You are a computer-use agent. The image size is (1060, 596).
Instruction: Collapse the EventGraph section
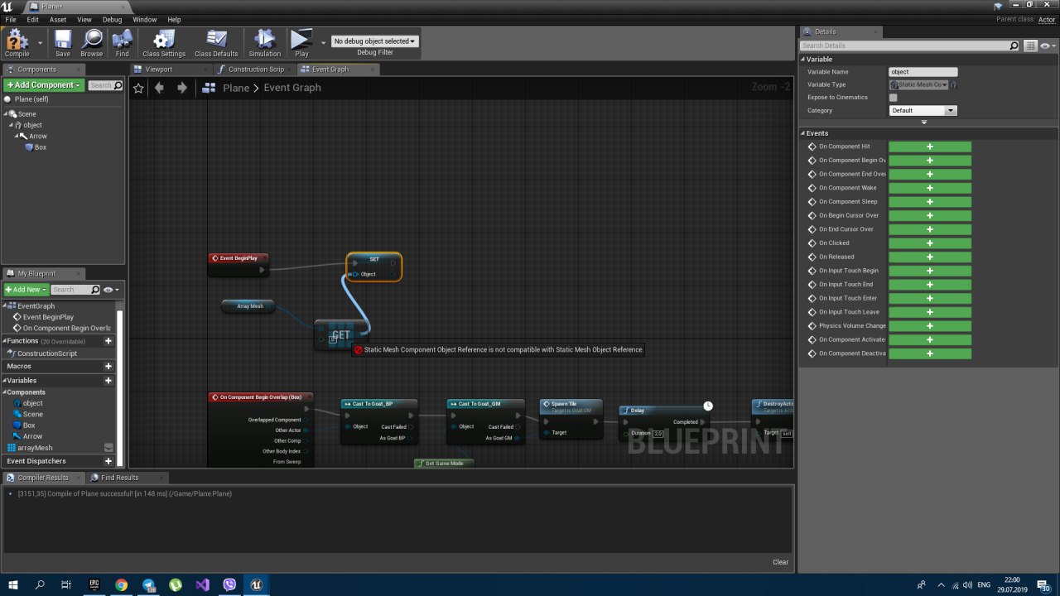[3, 306]
